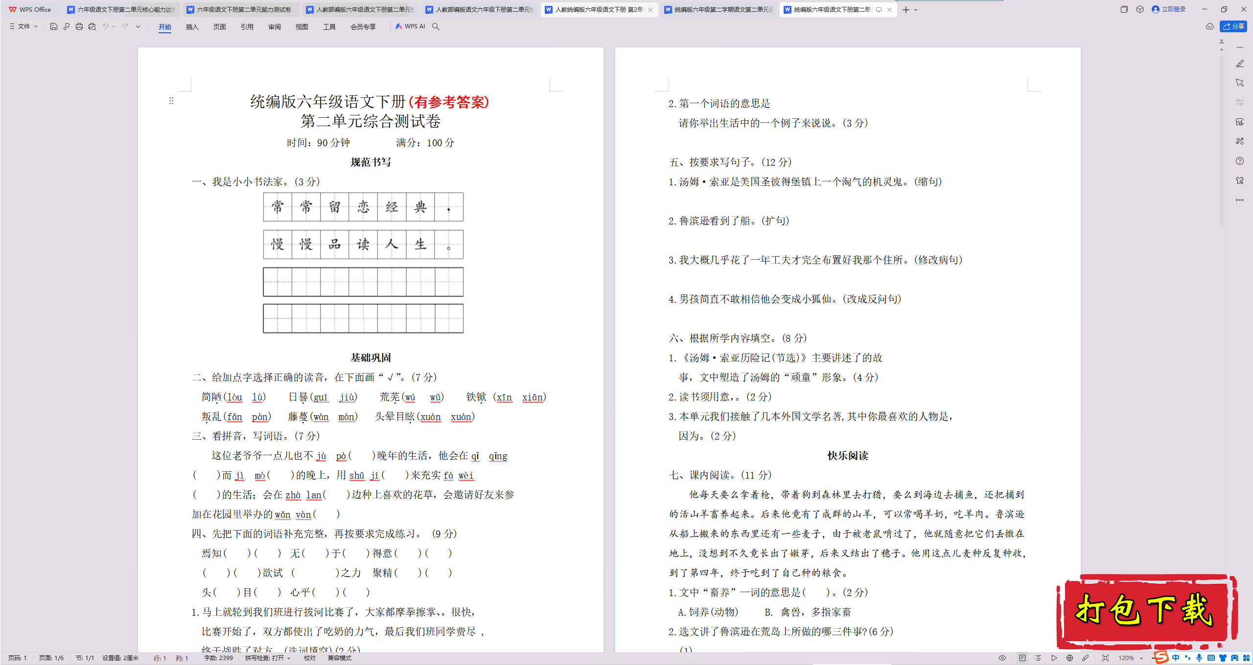
Task: Open the 工具 ribbon tab
Action: (x=329, y=27)
